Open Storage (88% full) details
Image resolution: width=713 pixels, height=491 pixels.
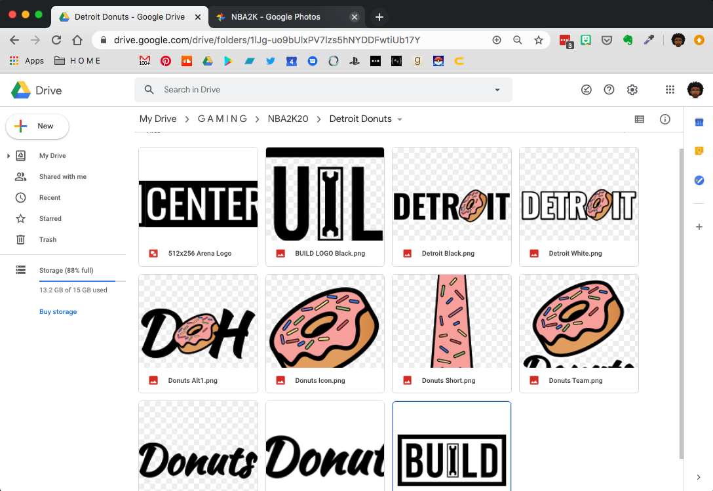[x=66, y=270]
